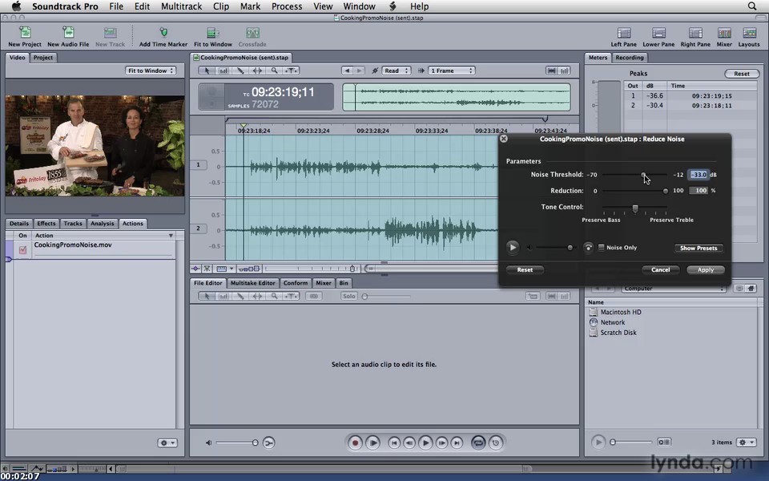The image size is (769, 481).
Task: Click the video preview thumbnail
Action: (x=95, y=146)
